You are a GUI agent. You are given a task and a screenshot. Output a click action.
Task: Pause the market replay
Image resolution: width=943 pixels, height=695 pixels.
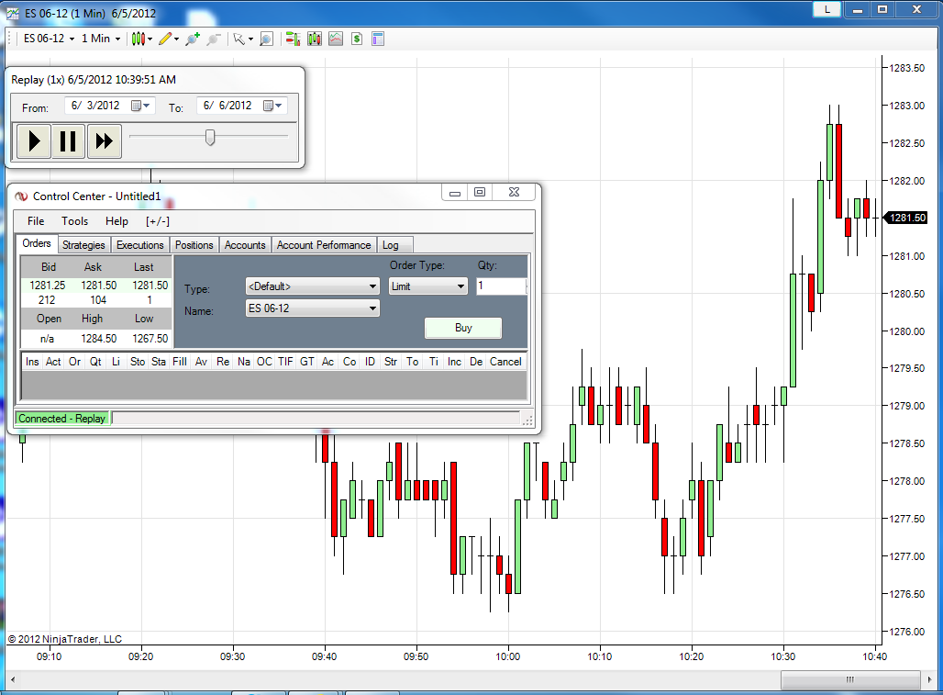(x=68, y=141)
